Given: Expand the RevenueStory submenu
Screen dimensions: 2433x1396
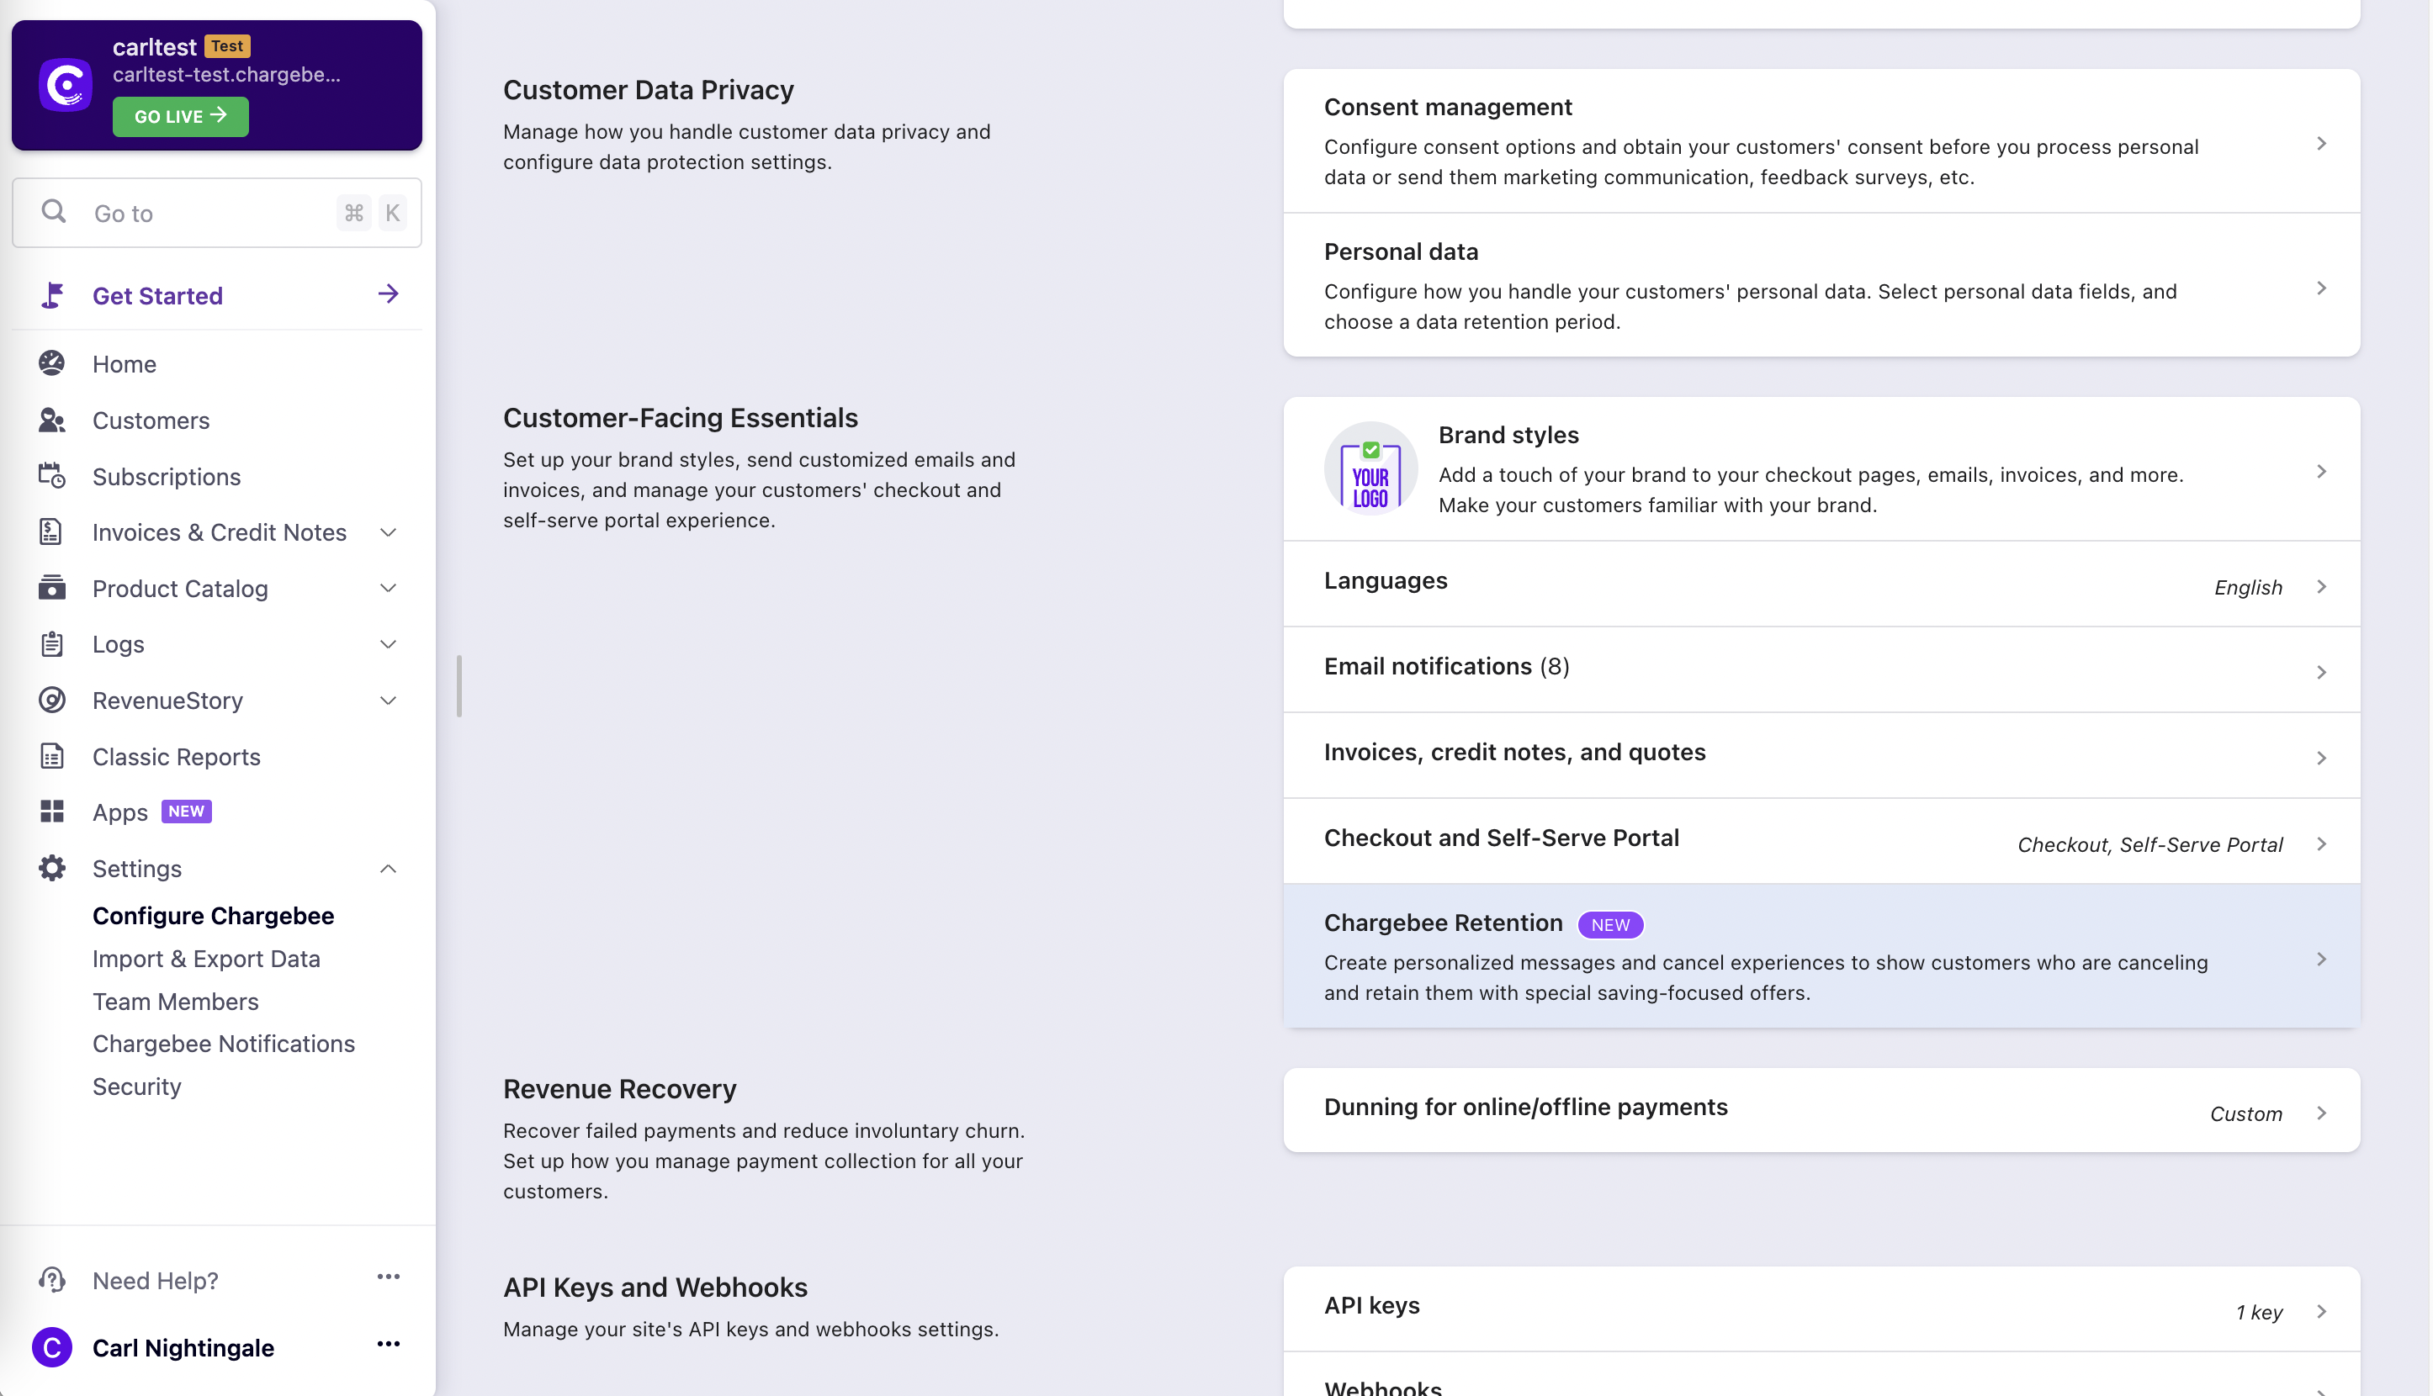Looking at the screenshot, I should click(388, 701).
